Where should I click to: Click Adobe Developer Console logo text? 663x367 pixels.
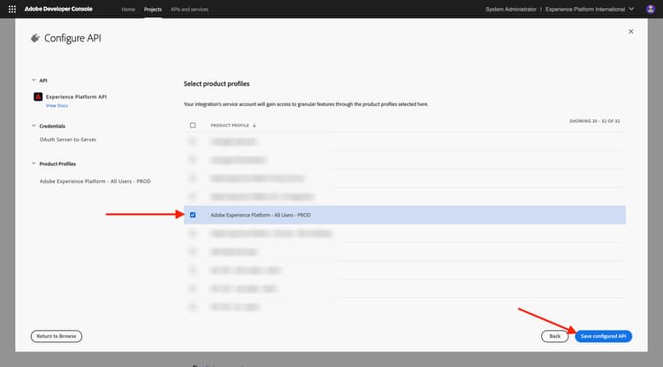[58, 9]
